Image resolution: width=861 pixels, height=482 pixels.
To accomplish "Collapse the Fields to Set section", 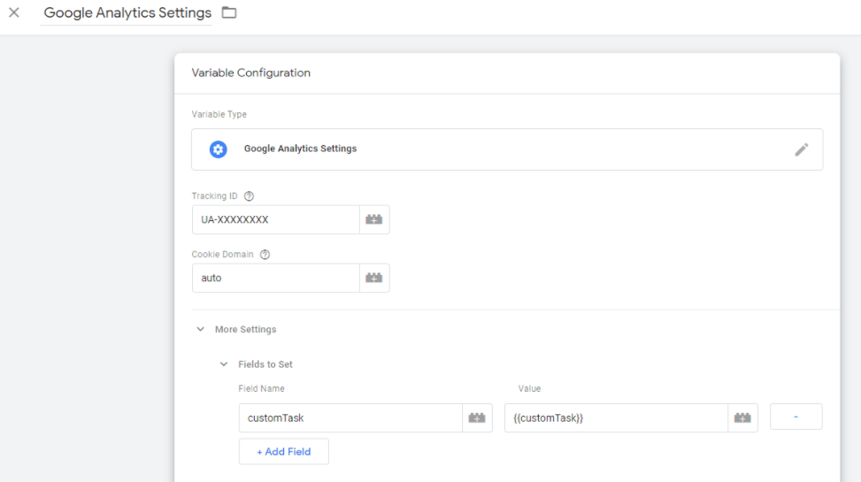I will click(x=224, y=364).
